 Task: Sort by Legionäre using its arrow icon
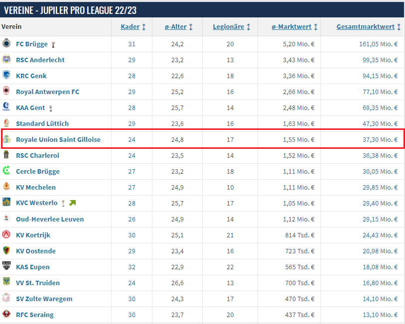(x=249, y=27)
